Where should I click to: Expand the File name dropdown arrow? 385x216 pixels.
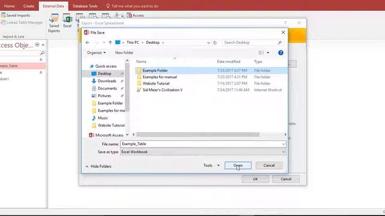[x=283, y=144]
